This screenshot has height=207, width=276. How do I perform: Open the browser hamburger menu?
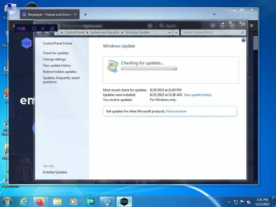click(x=251, y=26)
